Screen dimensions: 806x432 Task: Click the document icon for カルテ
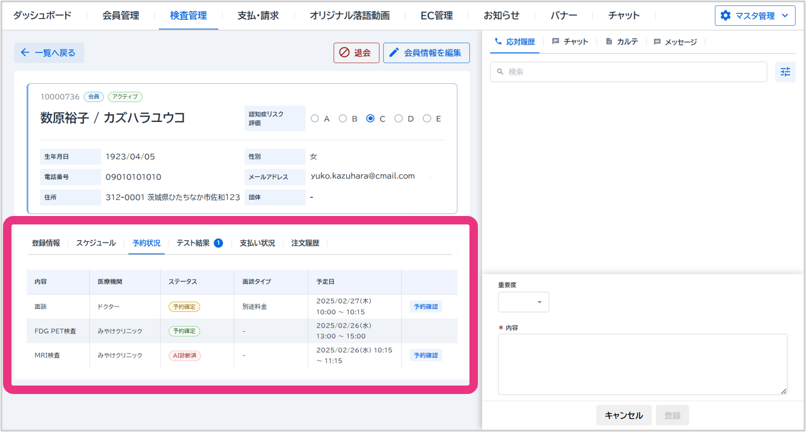click(608, 42)
